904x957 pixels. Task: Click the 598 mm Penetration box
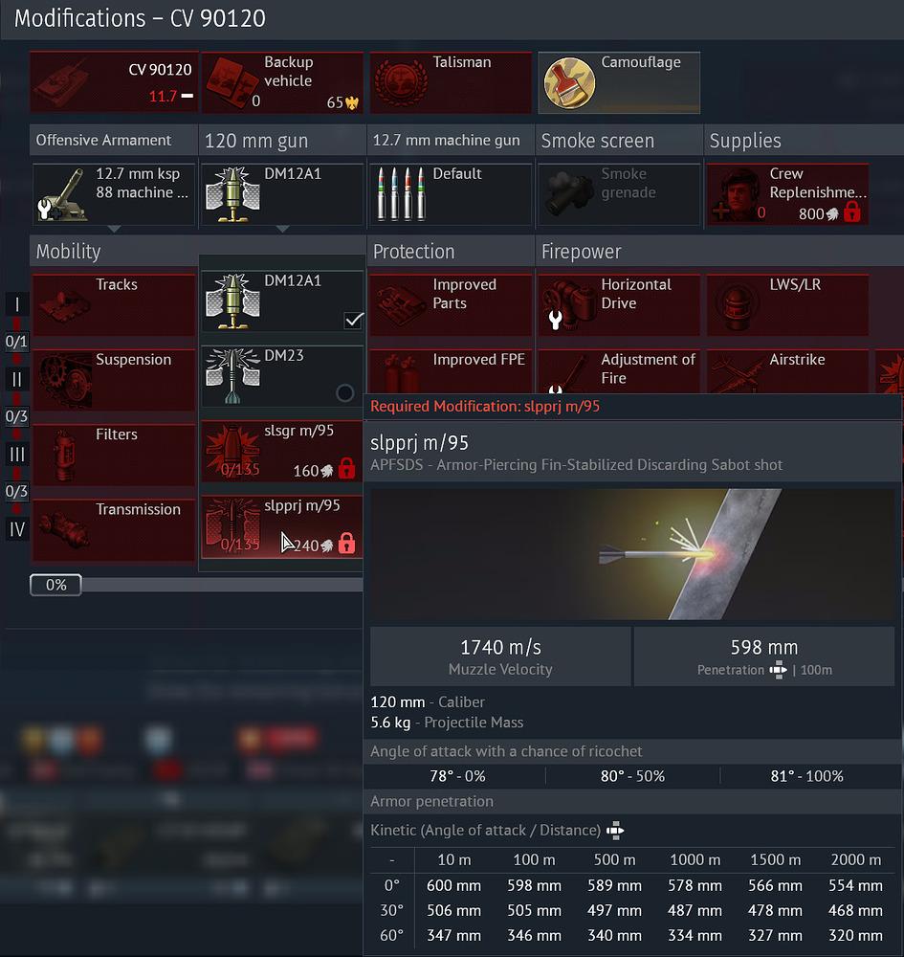[x=764, y=657]
